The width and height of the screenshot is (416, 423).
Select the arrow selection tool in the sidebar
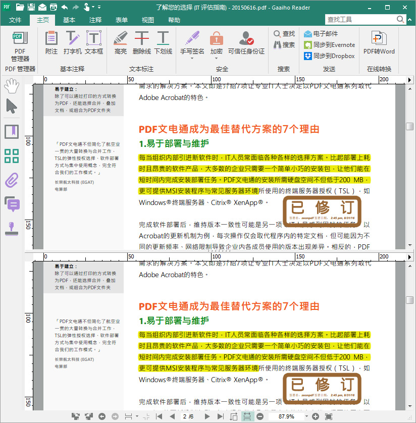(12, 106)
